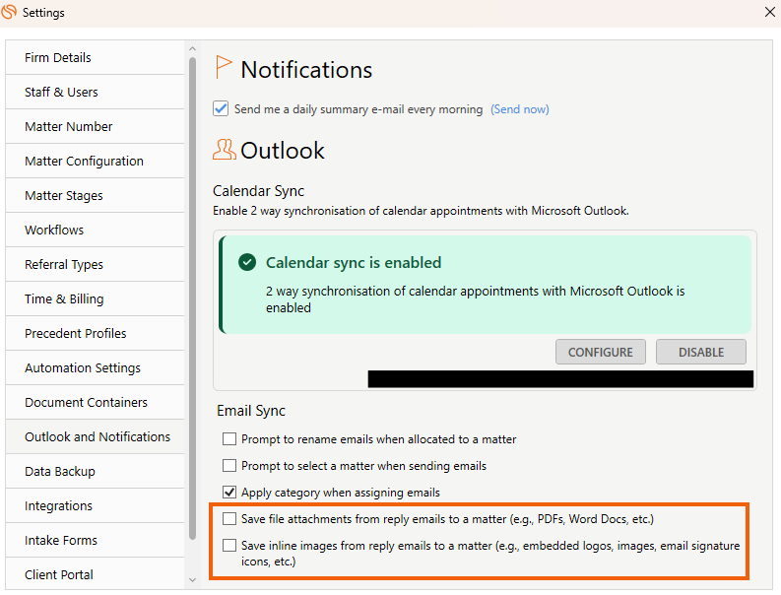The height and width of the screenshot is (595, 781).
Task: Enable prompt to select matter when sending
Action: [x=229, y=465]
